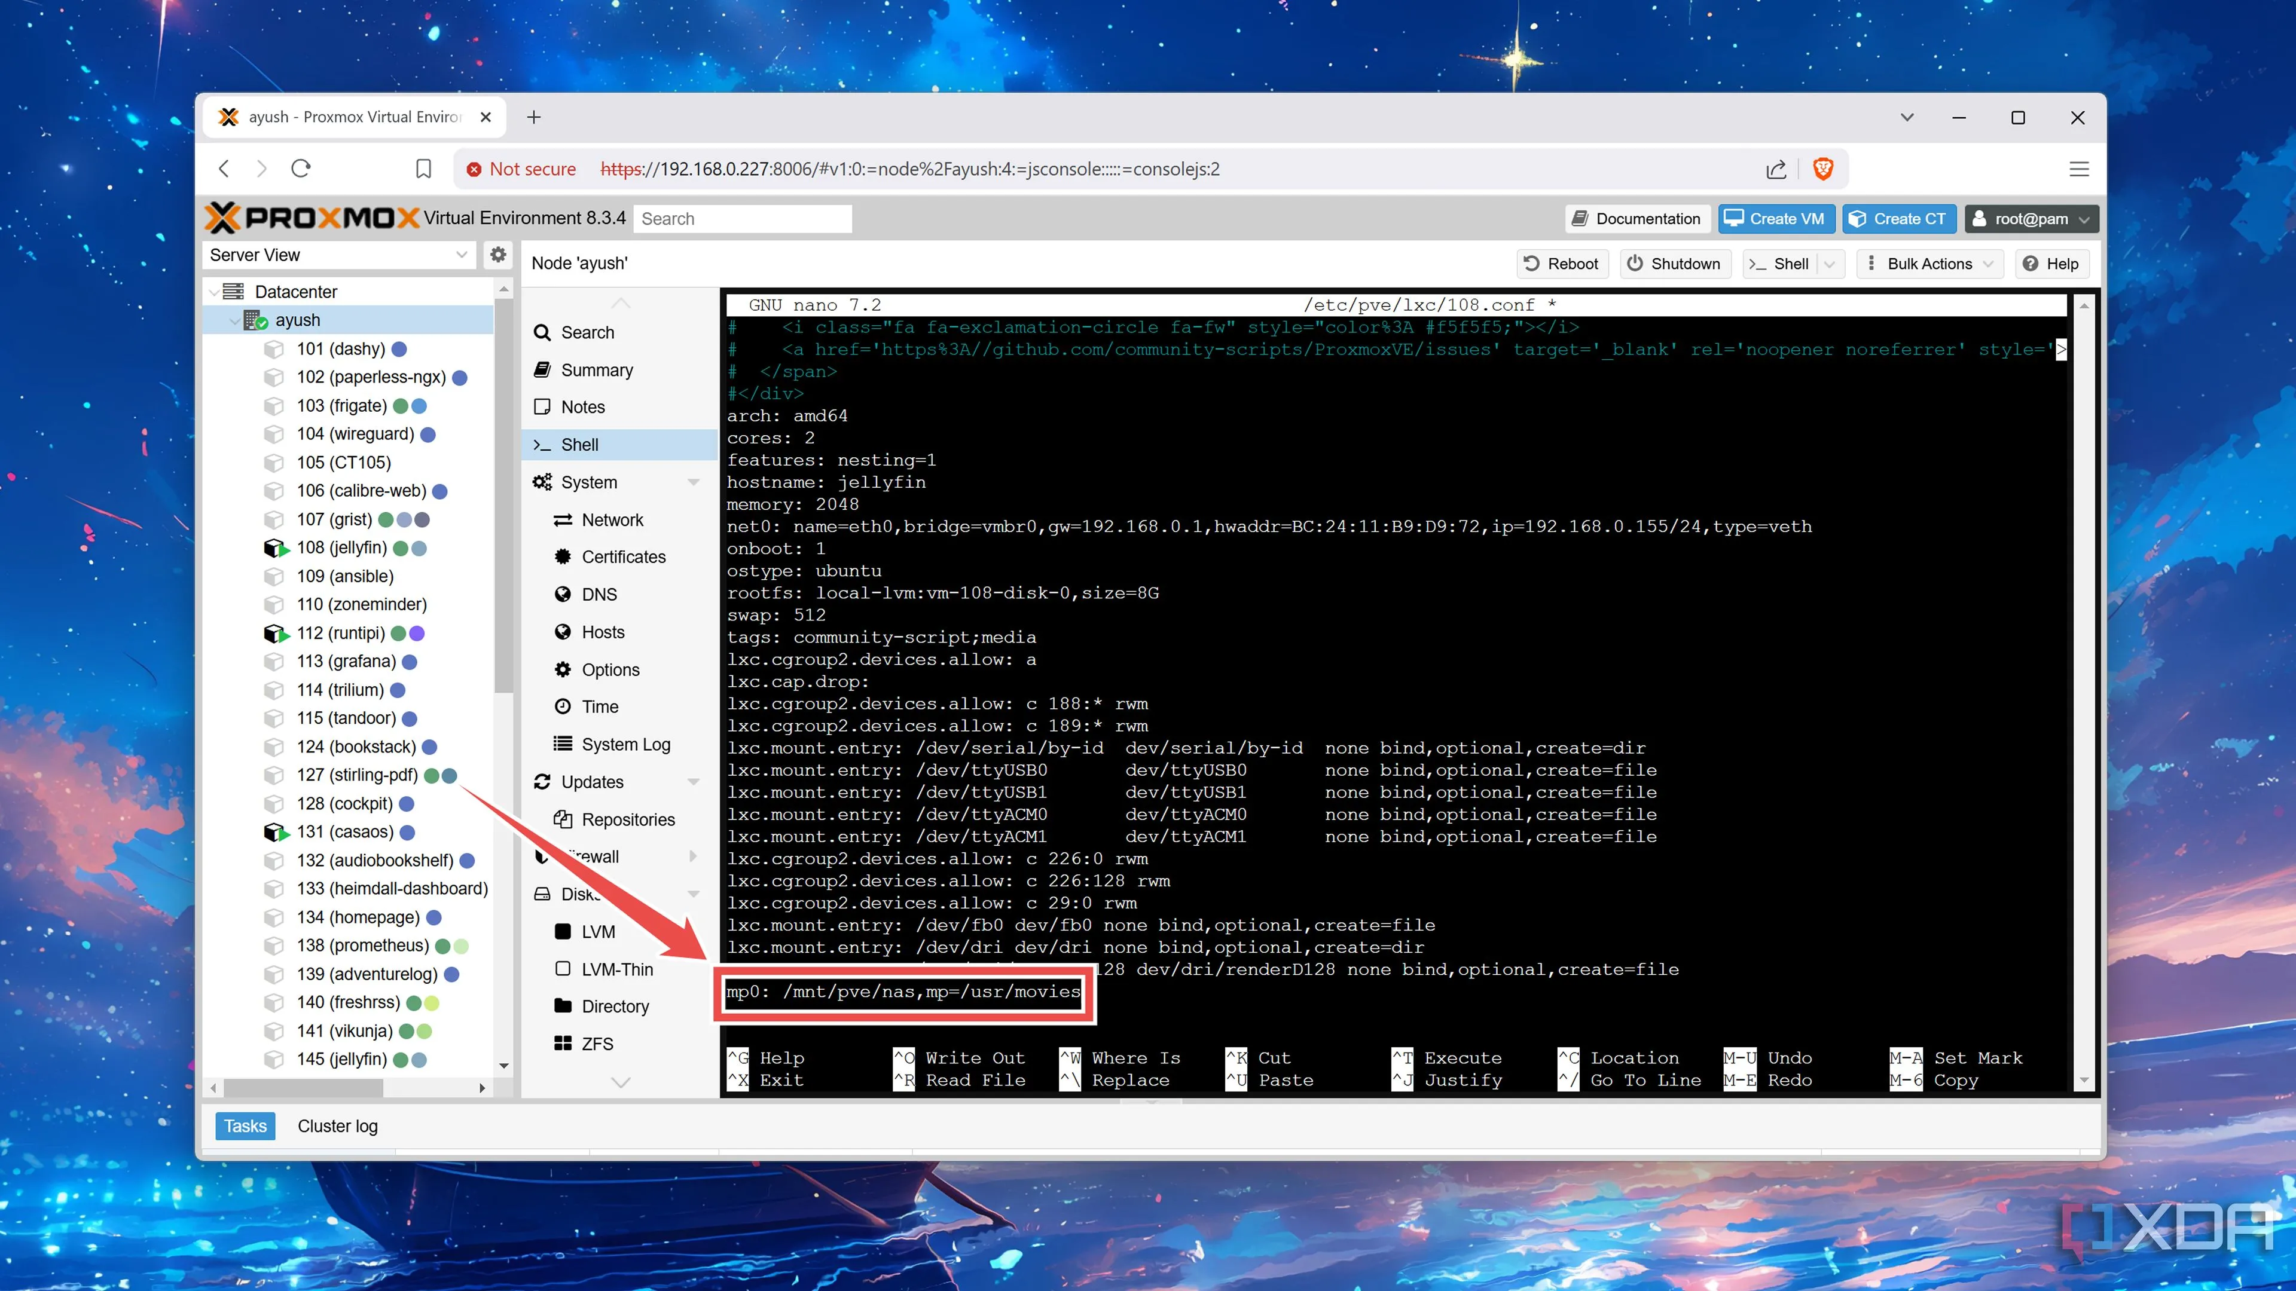
Task: View the node's Certificates
Action: (x=622, y=556)
